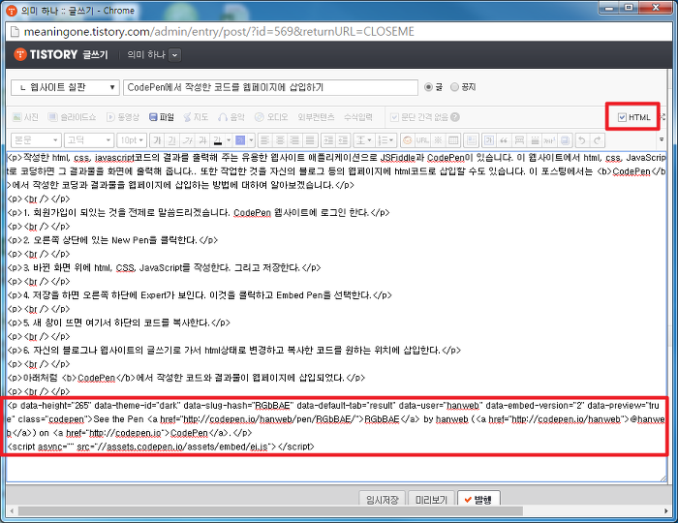Click the browser address bar URL

219,32
